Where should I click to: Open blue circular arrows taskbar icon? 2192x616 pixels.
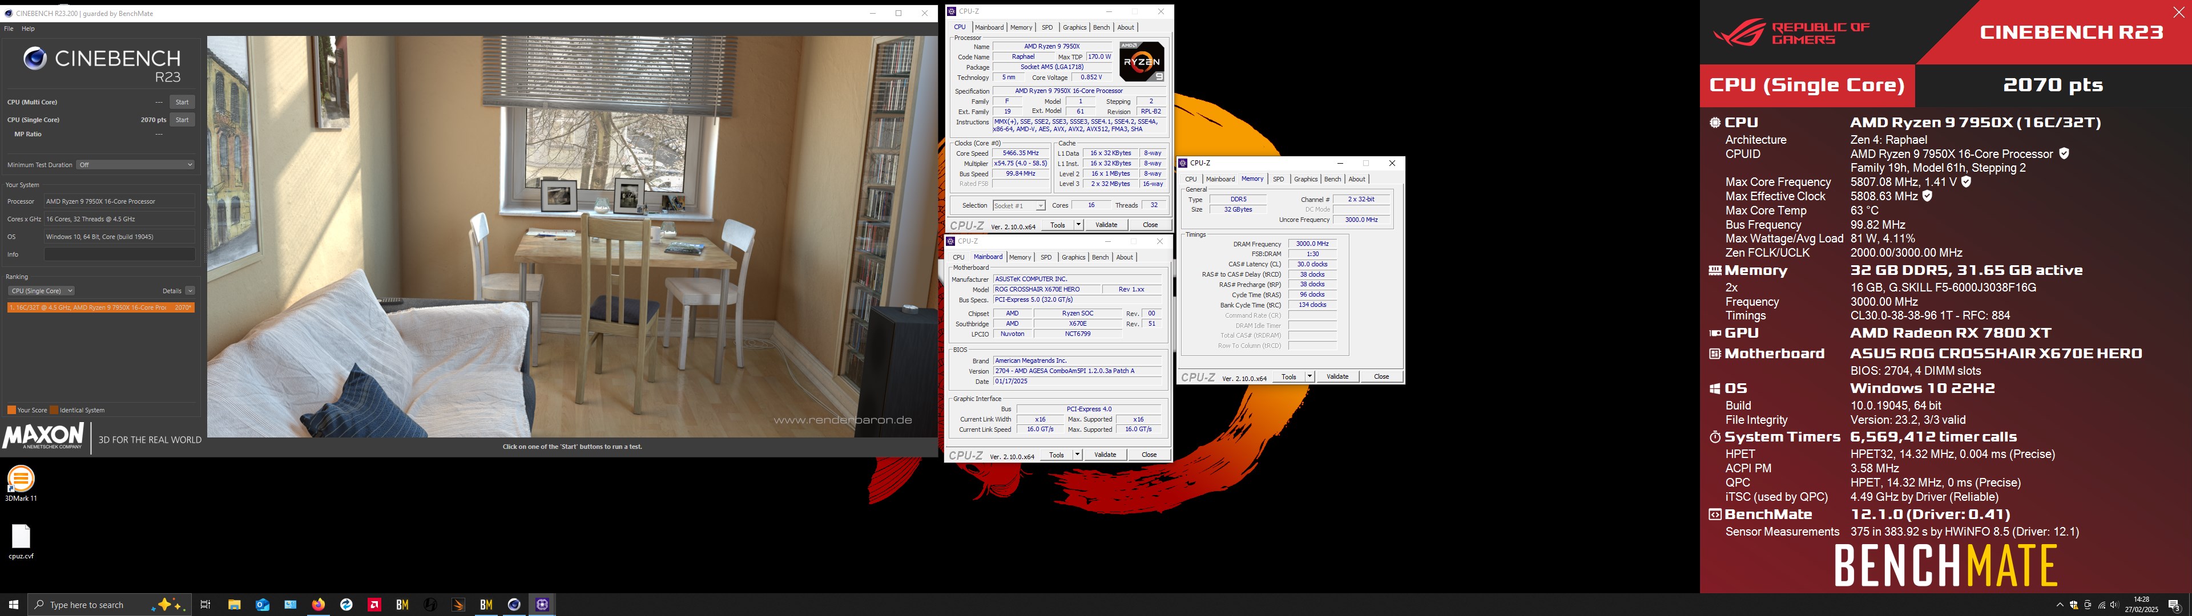[346, 605]
